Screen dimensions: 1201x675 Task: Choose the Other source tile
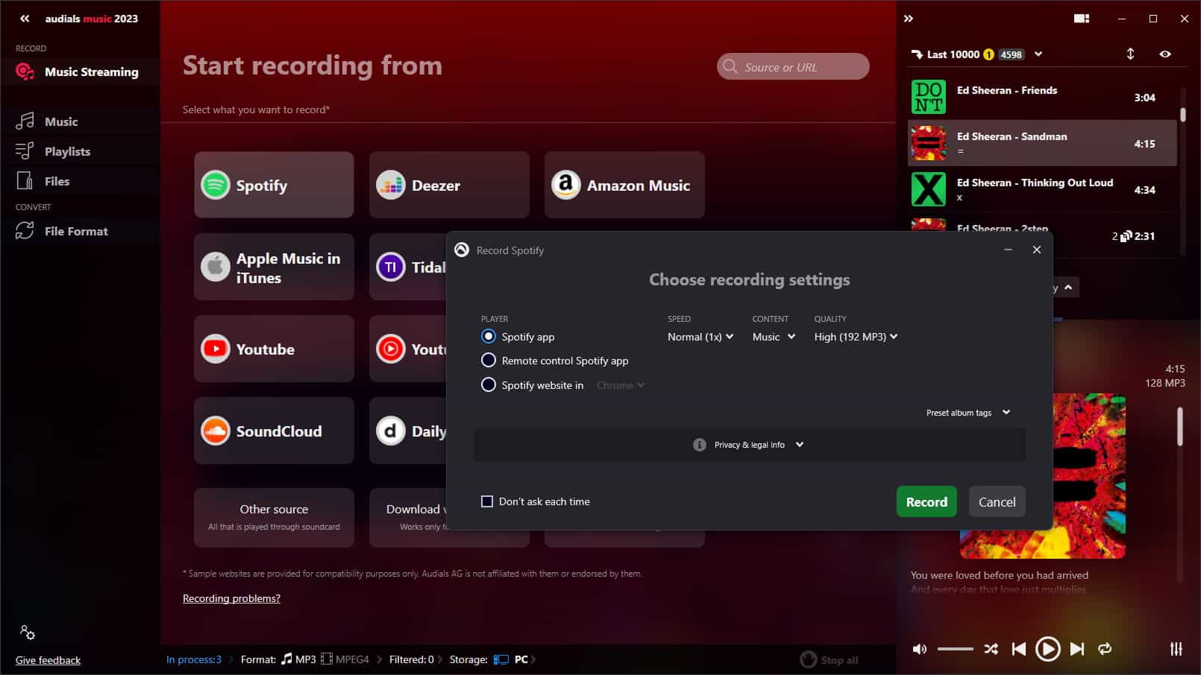click(x=274, y=518)
